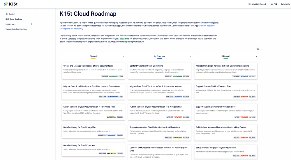Select the Shipped column header
Viewport: 291px width, 160px height.
226,56
